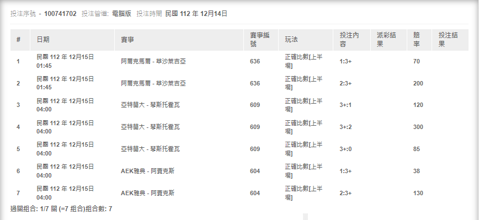The image size is (479, 220).
Task: Click bet content 1:3+ in row 6
Action: (x=345, y=171)
